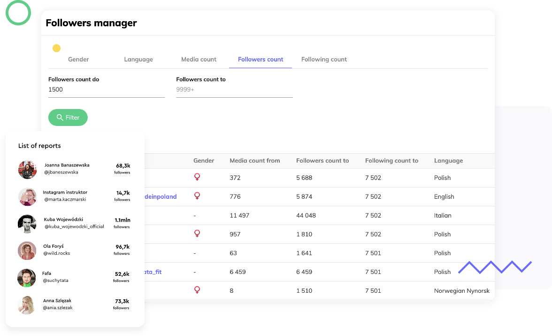Image resolution: width=552 pixels, height=336 pixels.
Task: Select the handle @suchytata
Action: click(x=55, y=280)
